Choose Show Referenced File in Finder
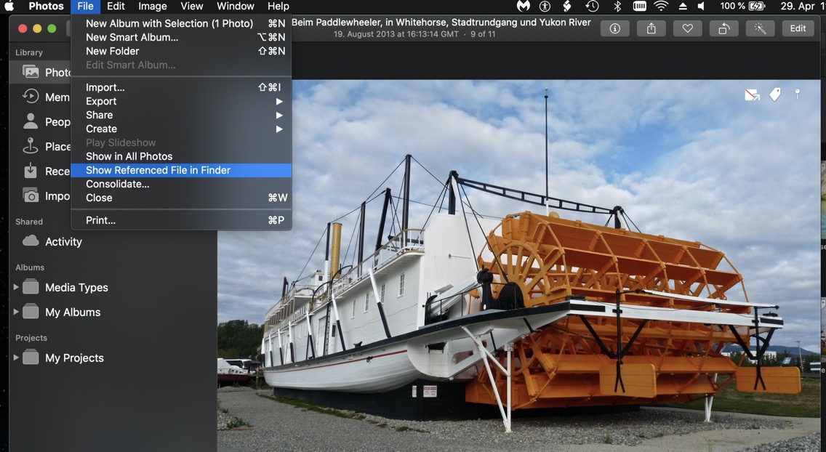The height and width of the screenshot is (452, 826). (x=158, y=170)
